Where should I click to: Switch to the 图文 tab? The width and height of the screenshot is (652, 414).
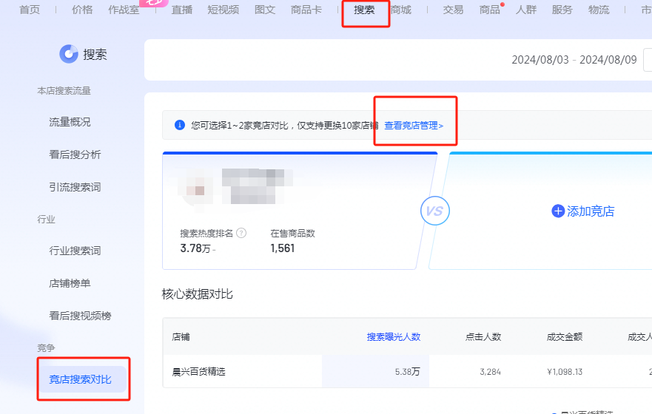[265, 10]
